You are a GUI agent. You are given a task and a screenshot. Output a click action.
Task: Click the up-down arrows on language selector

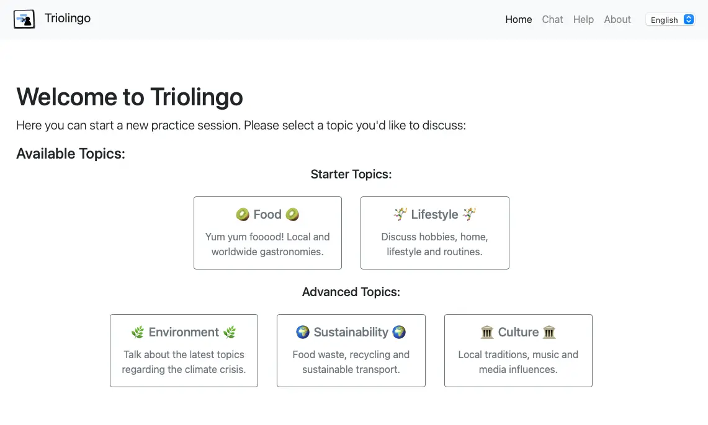[688, 19]
